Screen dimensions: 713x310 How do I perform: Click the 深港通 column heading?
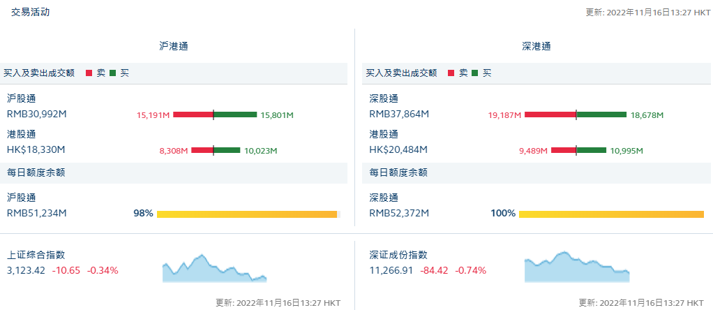(536, 46)
